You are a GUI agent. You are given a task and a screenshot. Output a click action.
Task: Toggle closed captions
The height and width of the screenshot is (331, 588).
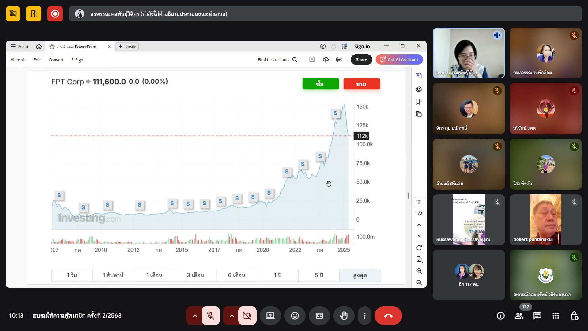point(319,316)
